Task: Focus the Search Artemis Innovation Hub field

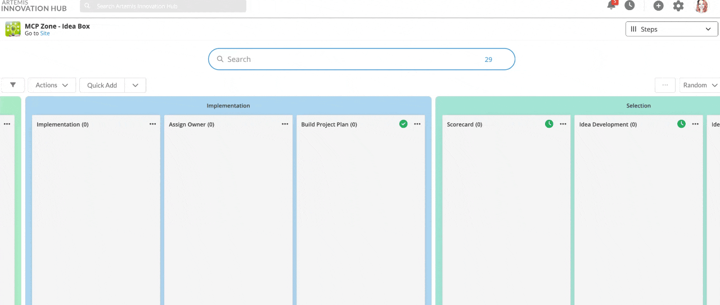Action: (x=163, y=6)
